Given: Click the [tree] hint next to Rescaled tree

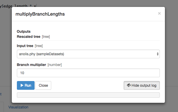Looking at the screenshot, I should (46, 37).
